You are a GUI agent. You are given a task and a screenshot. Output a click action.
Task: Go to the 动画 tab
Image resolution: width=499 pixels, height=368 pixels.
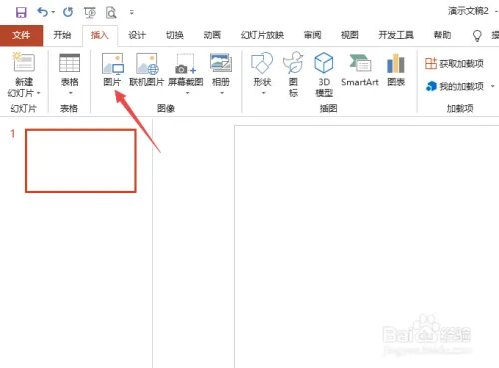tap(212, 35)
